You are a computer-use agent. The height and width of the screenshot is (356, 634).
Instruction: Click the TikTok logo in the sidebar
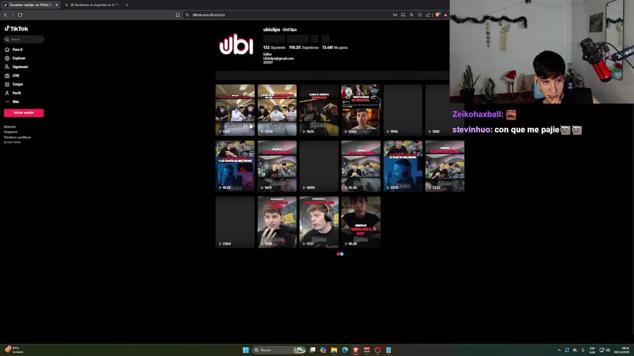[x=16, y=29]
